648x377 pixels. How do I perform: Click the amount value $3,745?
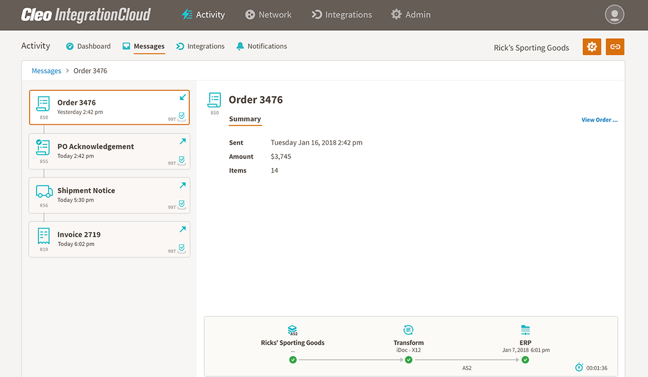pyautogui.click(x=281, y=157)
